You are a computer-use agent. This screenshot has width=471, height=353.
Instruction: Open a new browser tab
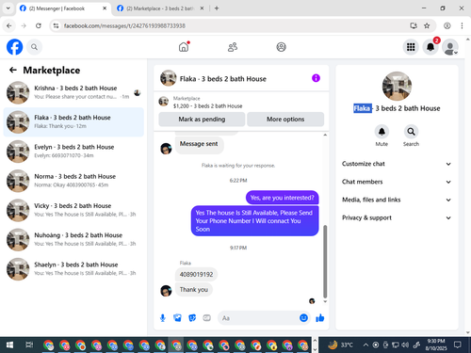[217, 8]
